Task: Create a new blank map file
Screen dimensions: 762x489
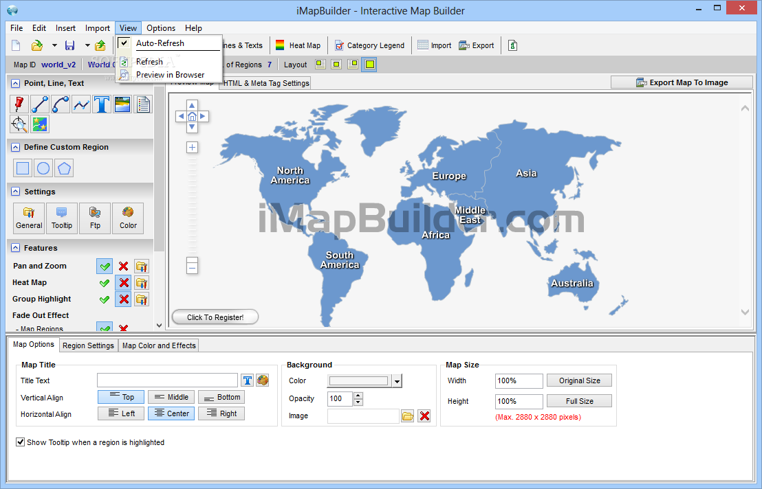Action: tap(16, 45)
